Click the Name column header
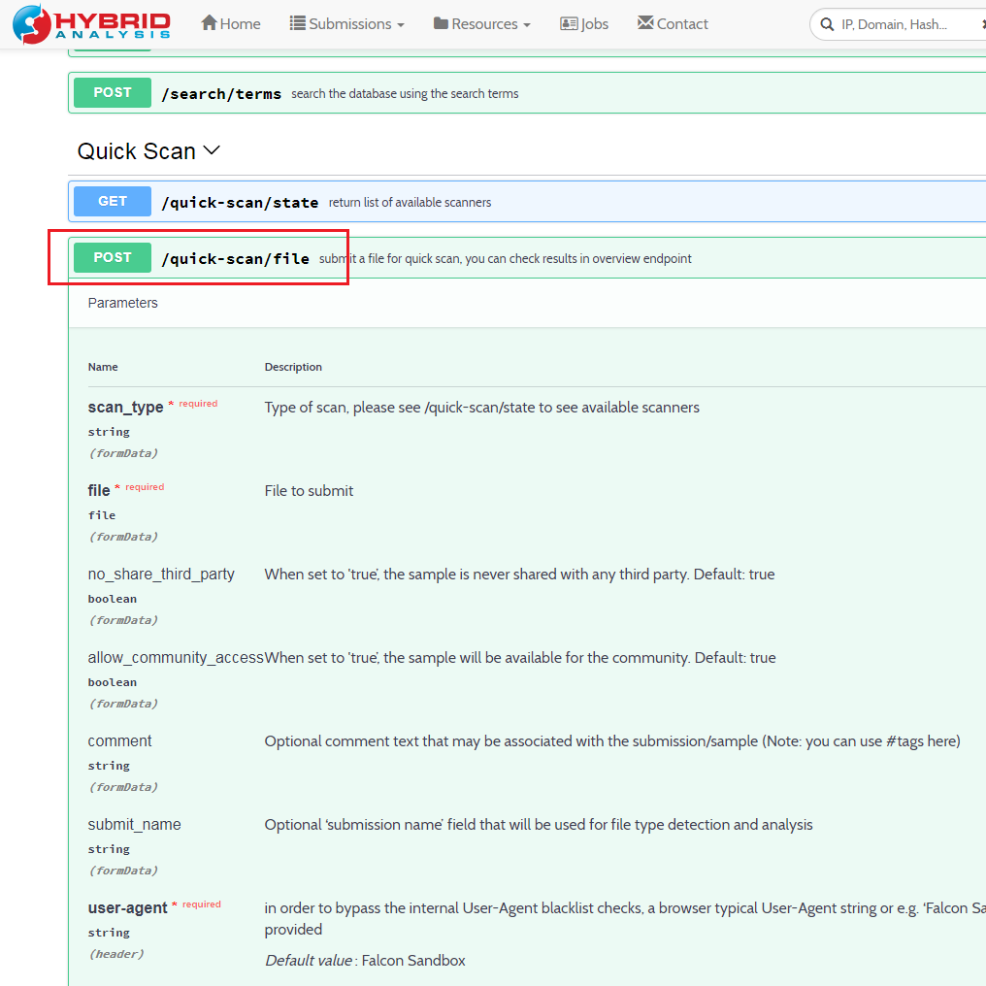Image resolution: width=986 pixels, height=986 pixels. click(x=103, y=367)
